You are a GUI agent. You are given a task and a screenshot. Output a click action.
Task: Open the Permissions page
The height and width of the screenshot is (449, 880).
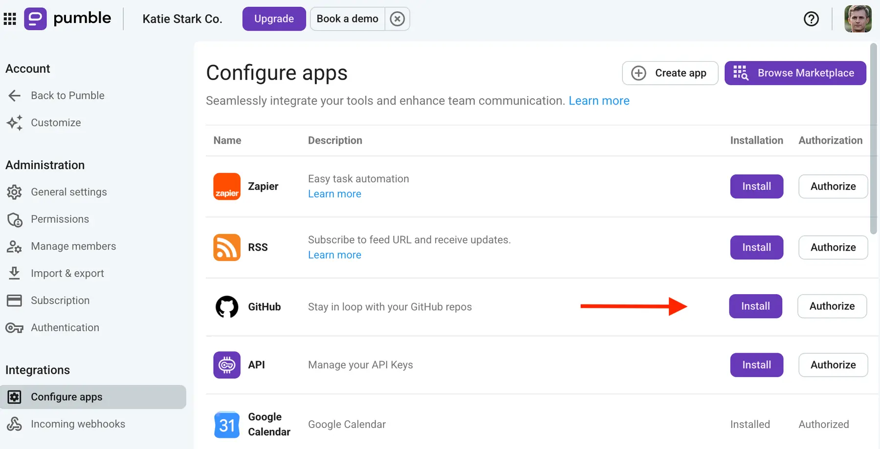[60, 219]
